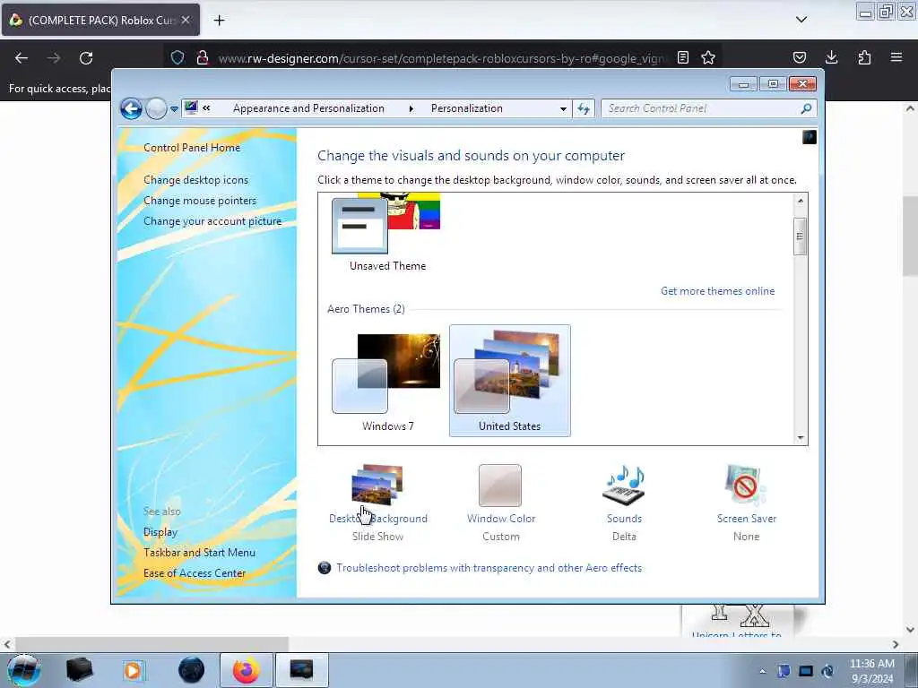Click the refresh button in Control Panel
The height and width of the screenshot is (688, 918).
coord(583,108)
